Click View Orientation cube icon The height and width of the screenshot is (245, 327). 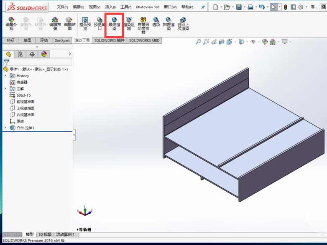coord(229,42)
